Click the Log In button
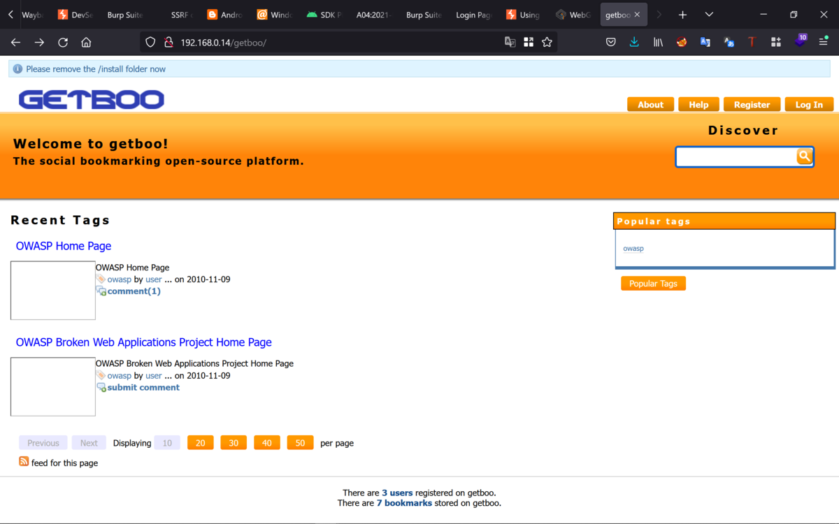Screen dimensions: 839x524 (809, 105)
